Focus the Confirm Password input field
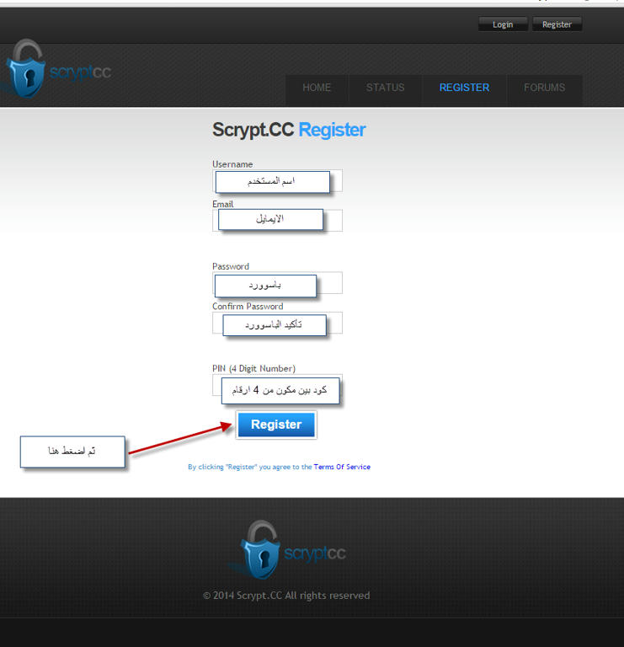Screen dimensions: 624x647 pos(277,323)
